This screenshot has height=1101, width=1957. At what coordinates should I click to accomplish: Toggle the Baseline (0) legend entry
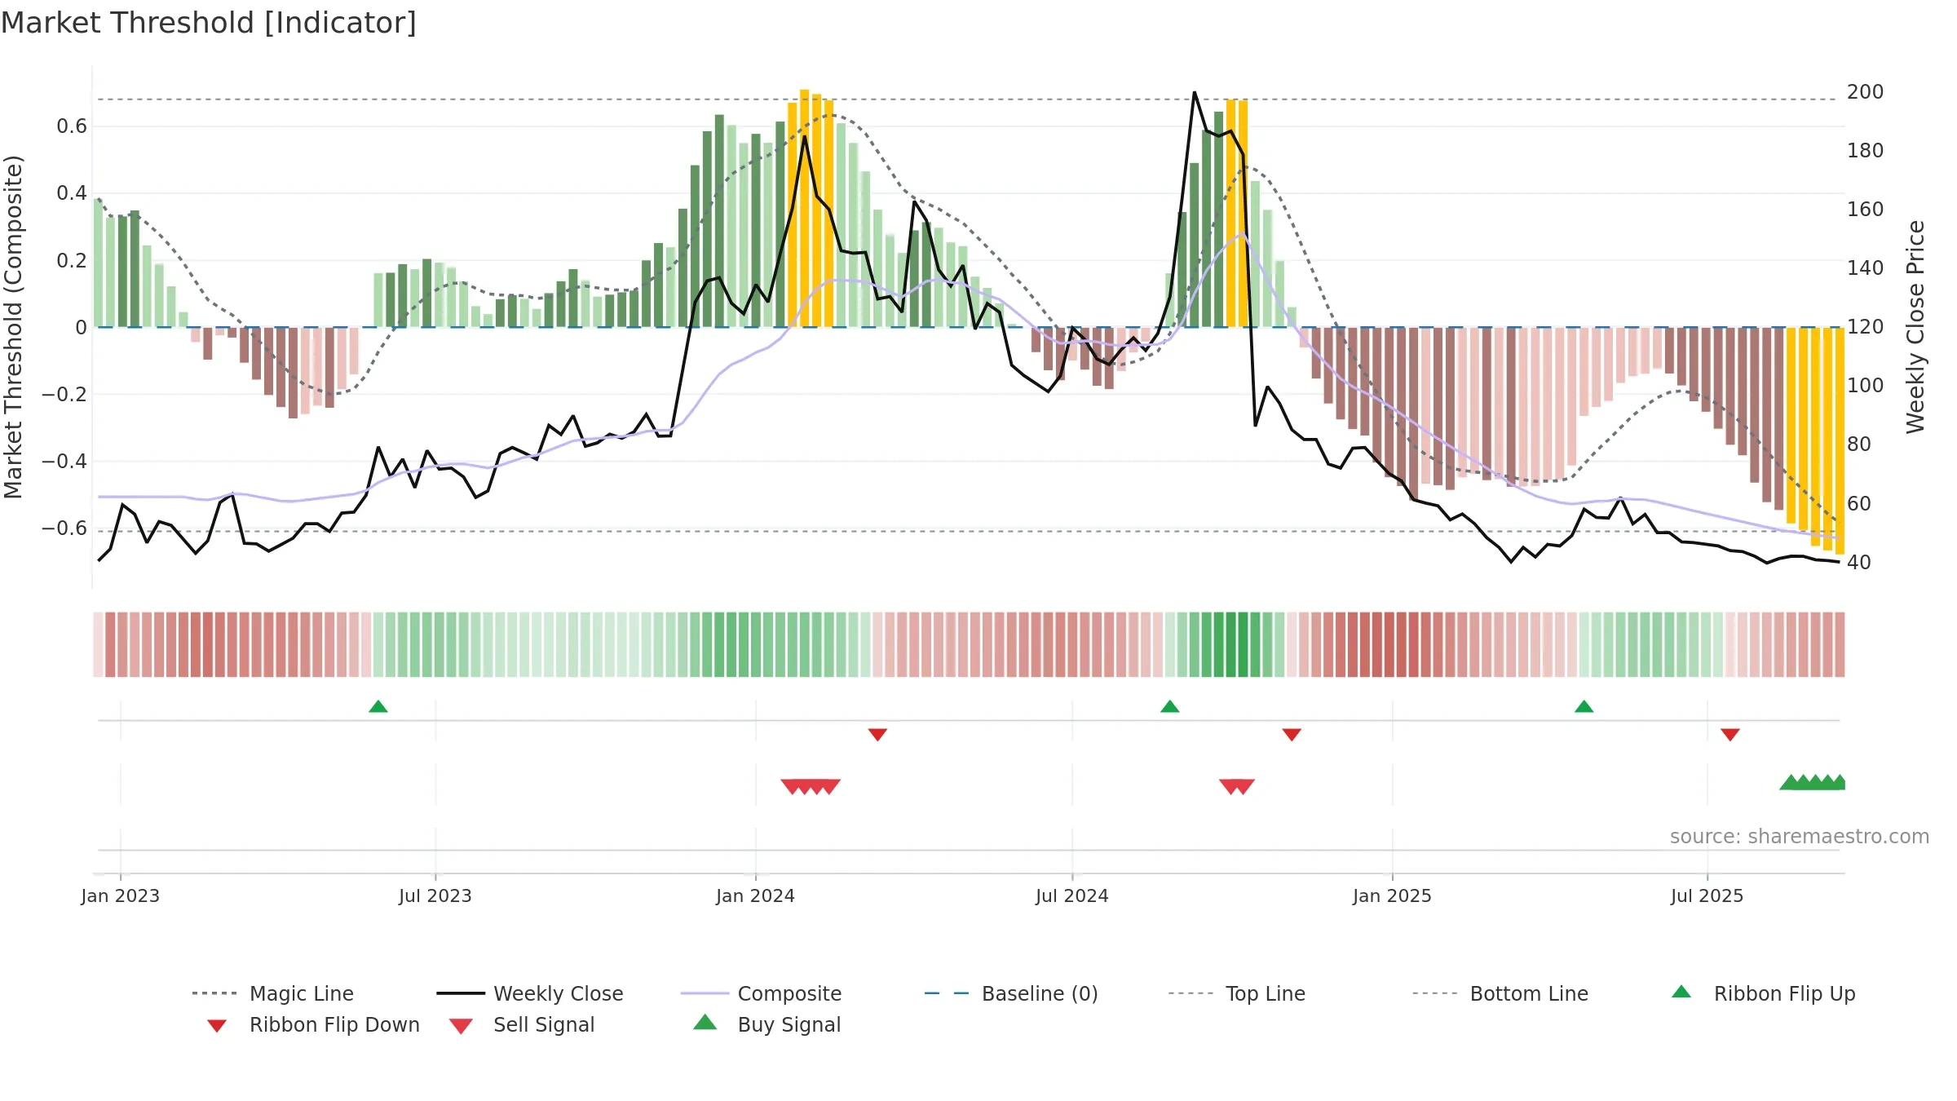[1011, 993]
